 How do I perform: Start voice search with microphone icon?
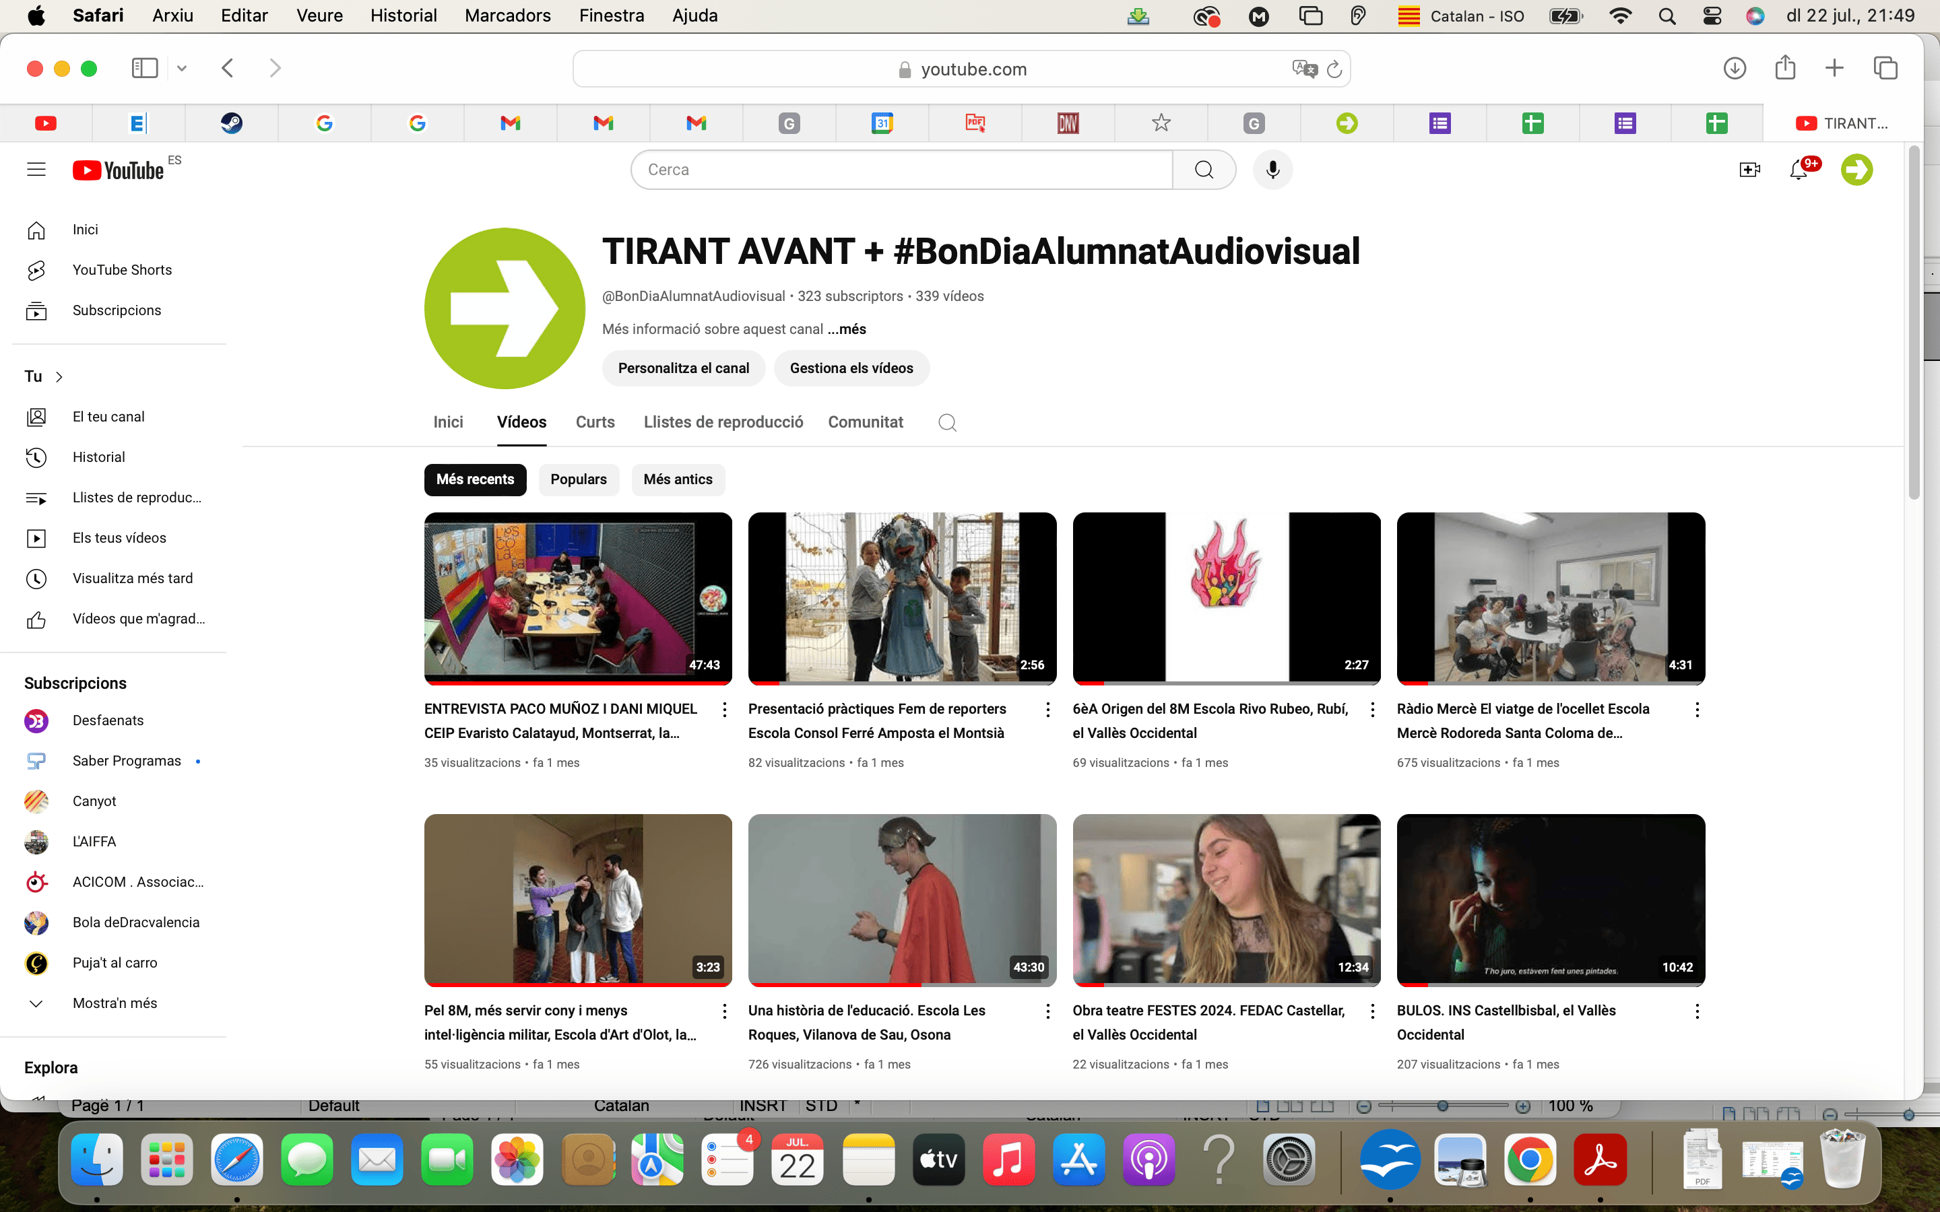coord(1272,169)
